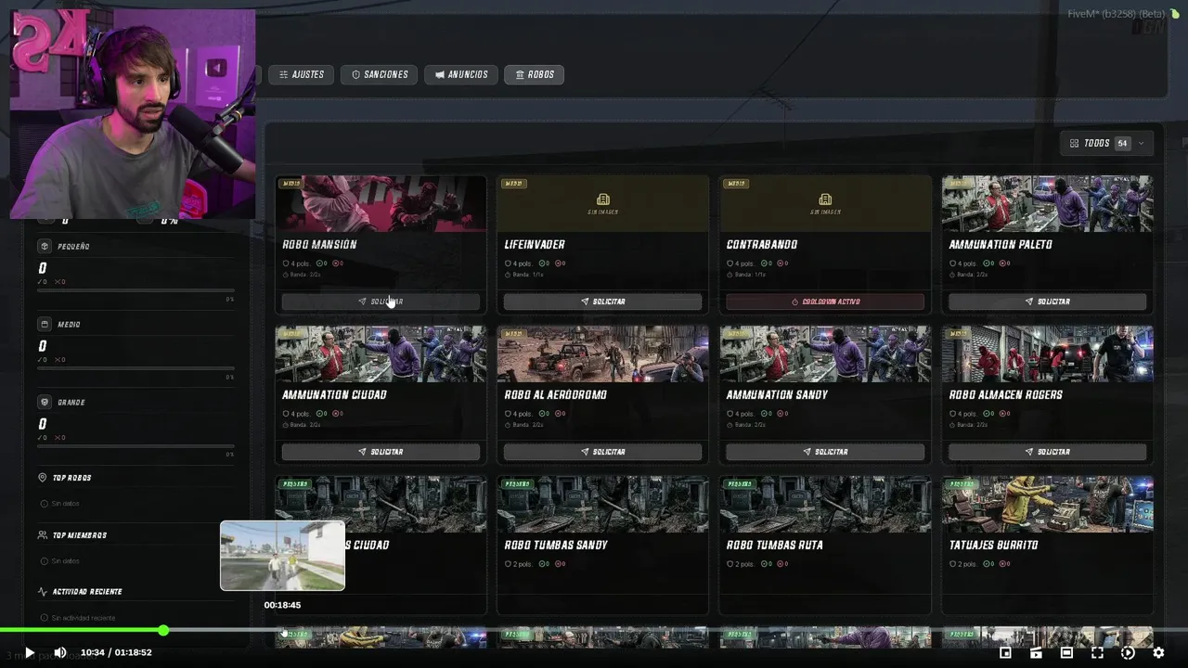1188x668 pixels.
Task: Click the streamer webcam overlay
Action: click(x=133, y=114)
